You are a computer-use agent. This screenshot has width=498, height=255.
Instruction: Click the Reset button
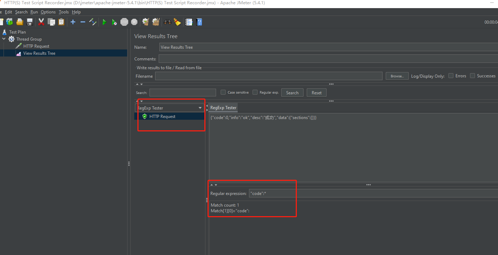[x=317, y=93]
